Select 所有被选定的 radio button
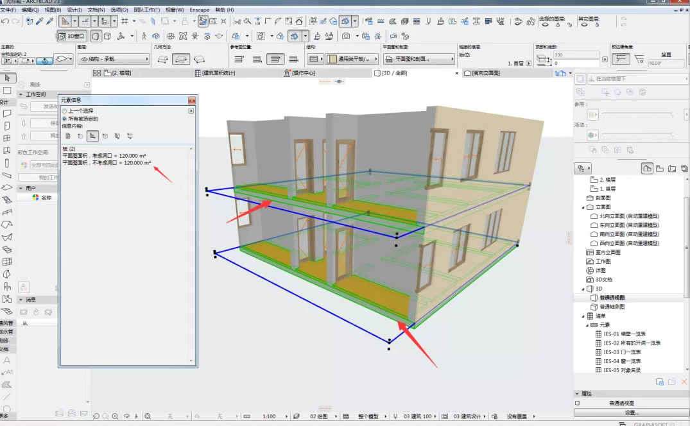690x426 pixels. pos(65,119)
